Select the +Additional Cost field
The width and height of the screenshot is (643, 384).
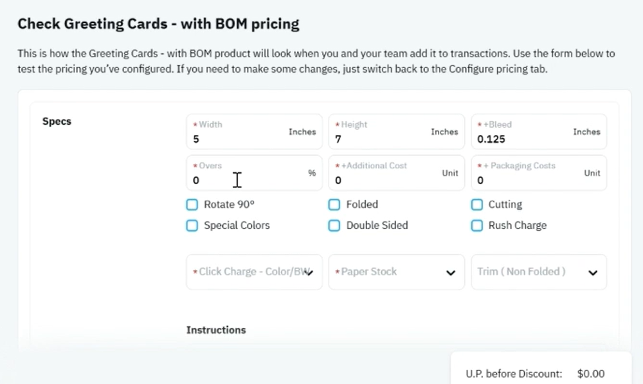[x=397, y=173]
